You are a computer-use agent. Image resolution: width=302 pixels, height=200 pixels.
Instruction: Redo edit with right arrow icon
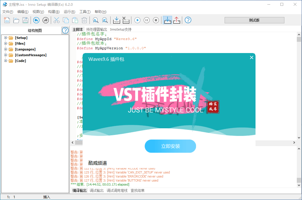pyautogui.click(x=46, y=20)
